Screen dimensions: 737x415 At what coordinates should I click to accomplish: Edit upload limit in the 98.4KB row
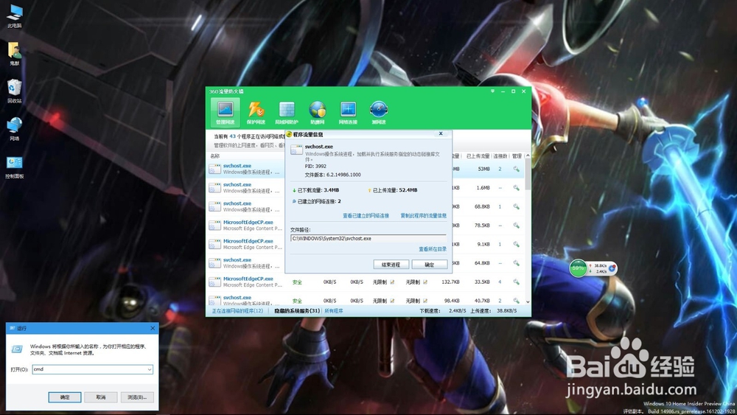click(x=425, y=301)
